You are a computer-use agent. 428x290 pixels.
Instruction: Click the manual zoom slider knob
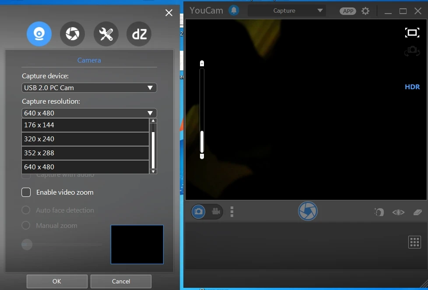[27, 245]
